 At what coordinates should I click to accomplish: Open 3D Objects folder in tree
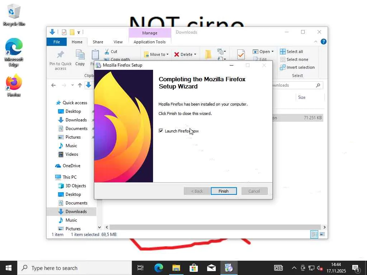pos(72,186)
